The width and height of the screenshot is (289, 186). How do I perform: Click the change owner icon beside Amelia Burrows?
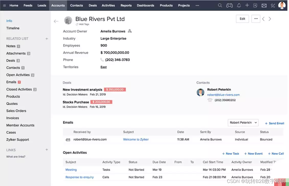[130, 31]
